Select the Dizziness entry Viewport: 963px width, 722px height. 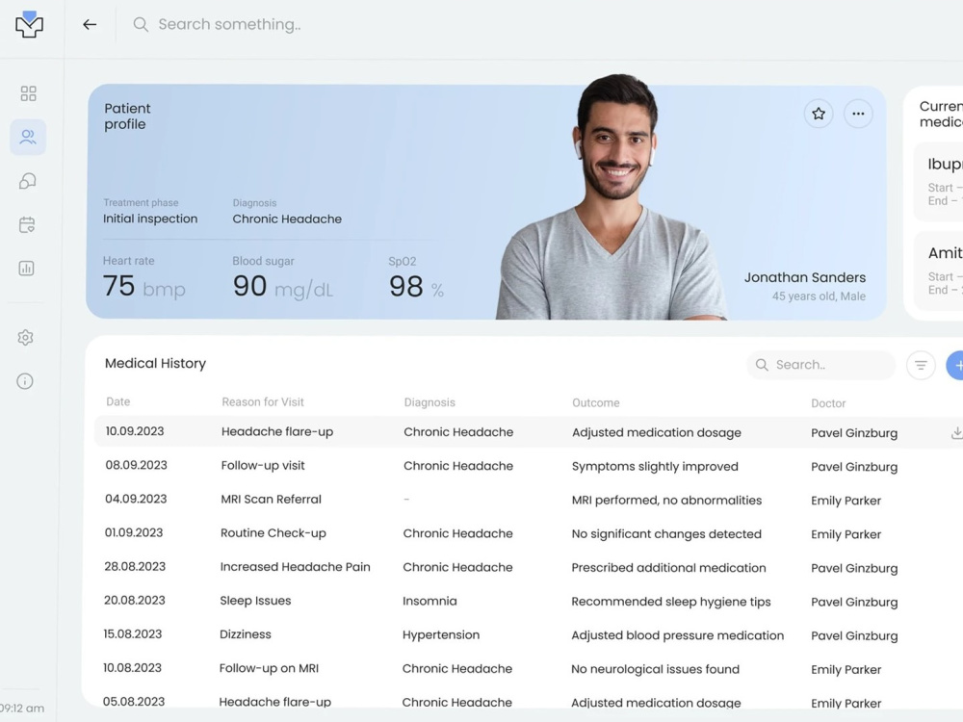[x=245, y=634]
